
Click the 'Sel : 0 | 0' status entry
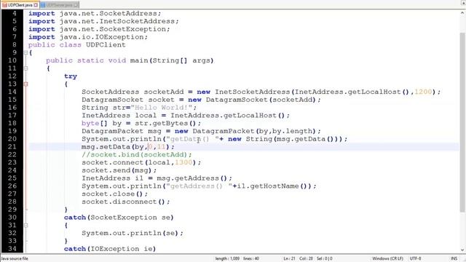[x=324, y=258]
